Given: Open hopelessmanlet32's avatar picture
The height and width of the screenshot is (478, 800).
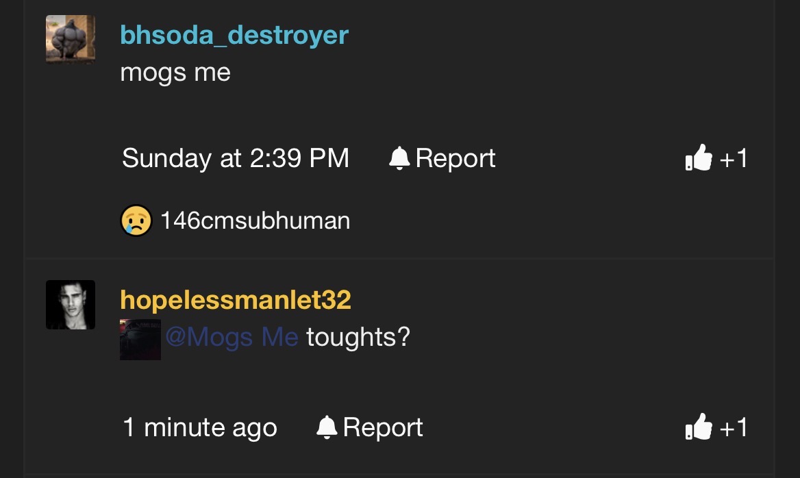Looking at the screenshot, I should [71, 305].
